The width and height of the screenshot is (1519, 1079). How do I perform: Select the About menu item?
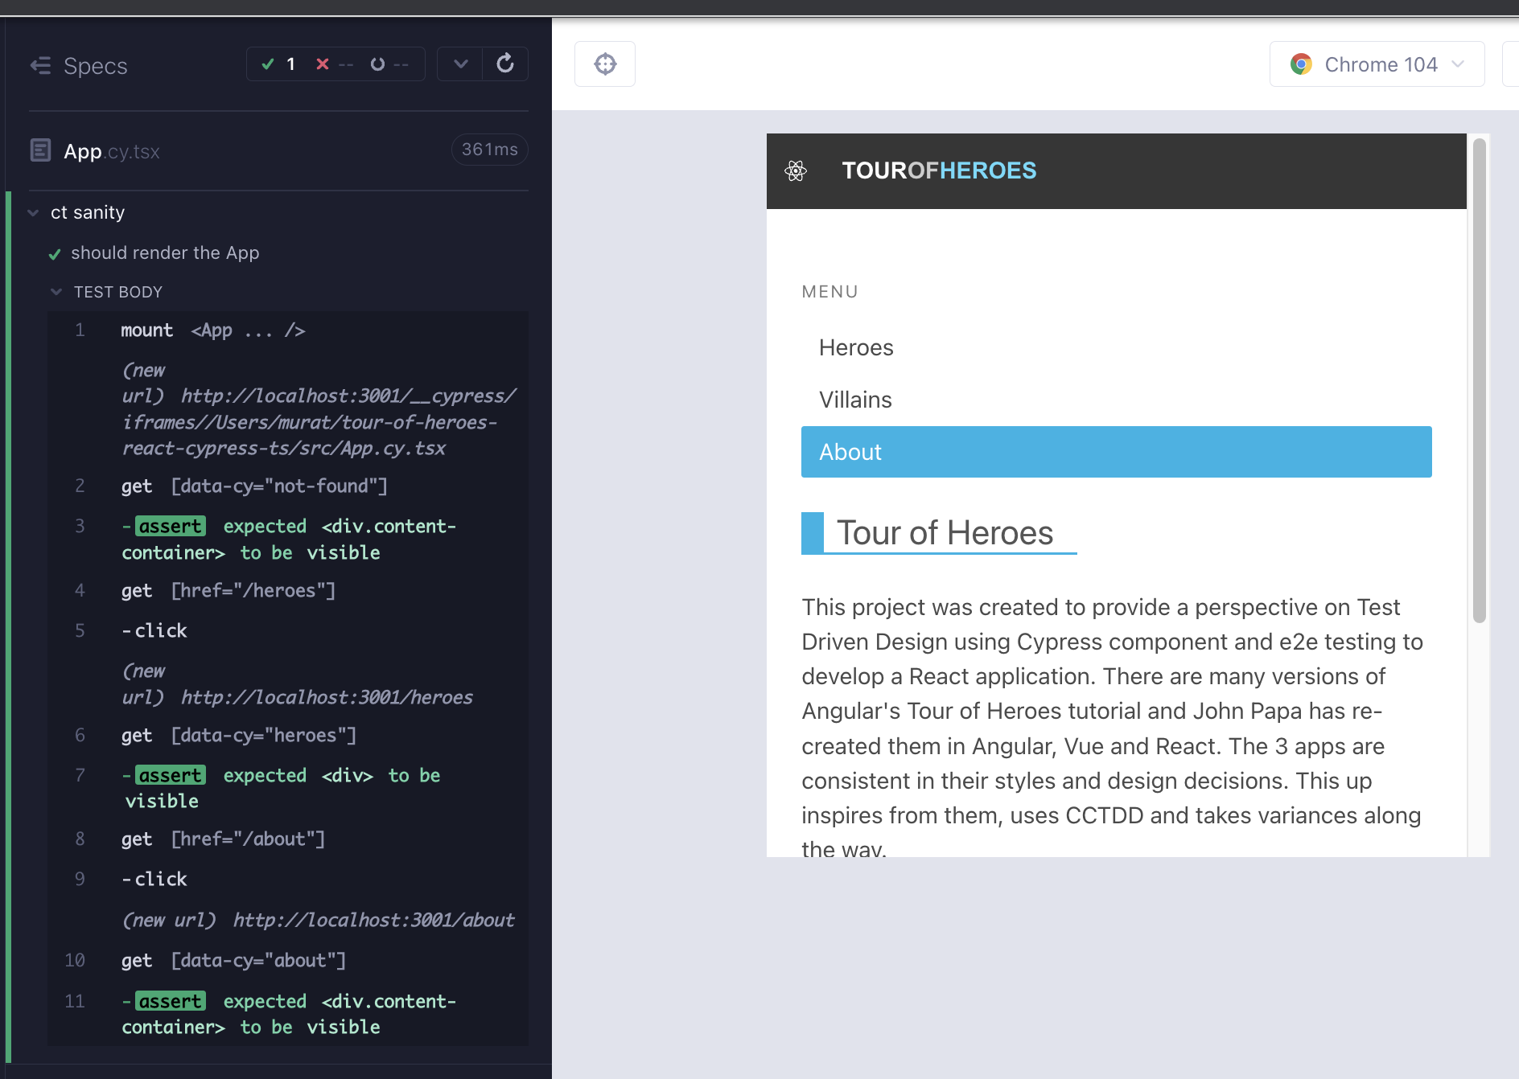pos(1117,452)
